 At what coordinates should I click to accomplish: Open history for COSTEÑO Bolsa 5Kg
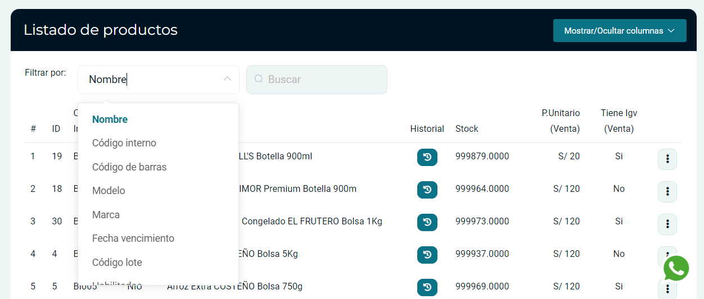427,255
